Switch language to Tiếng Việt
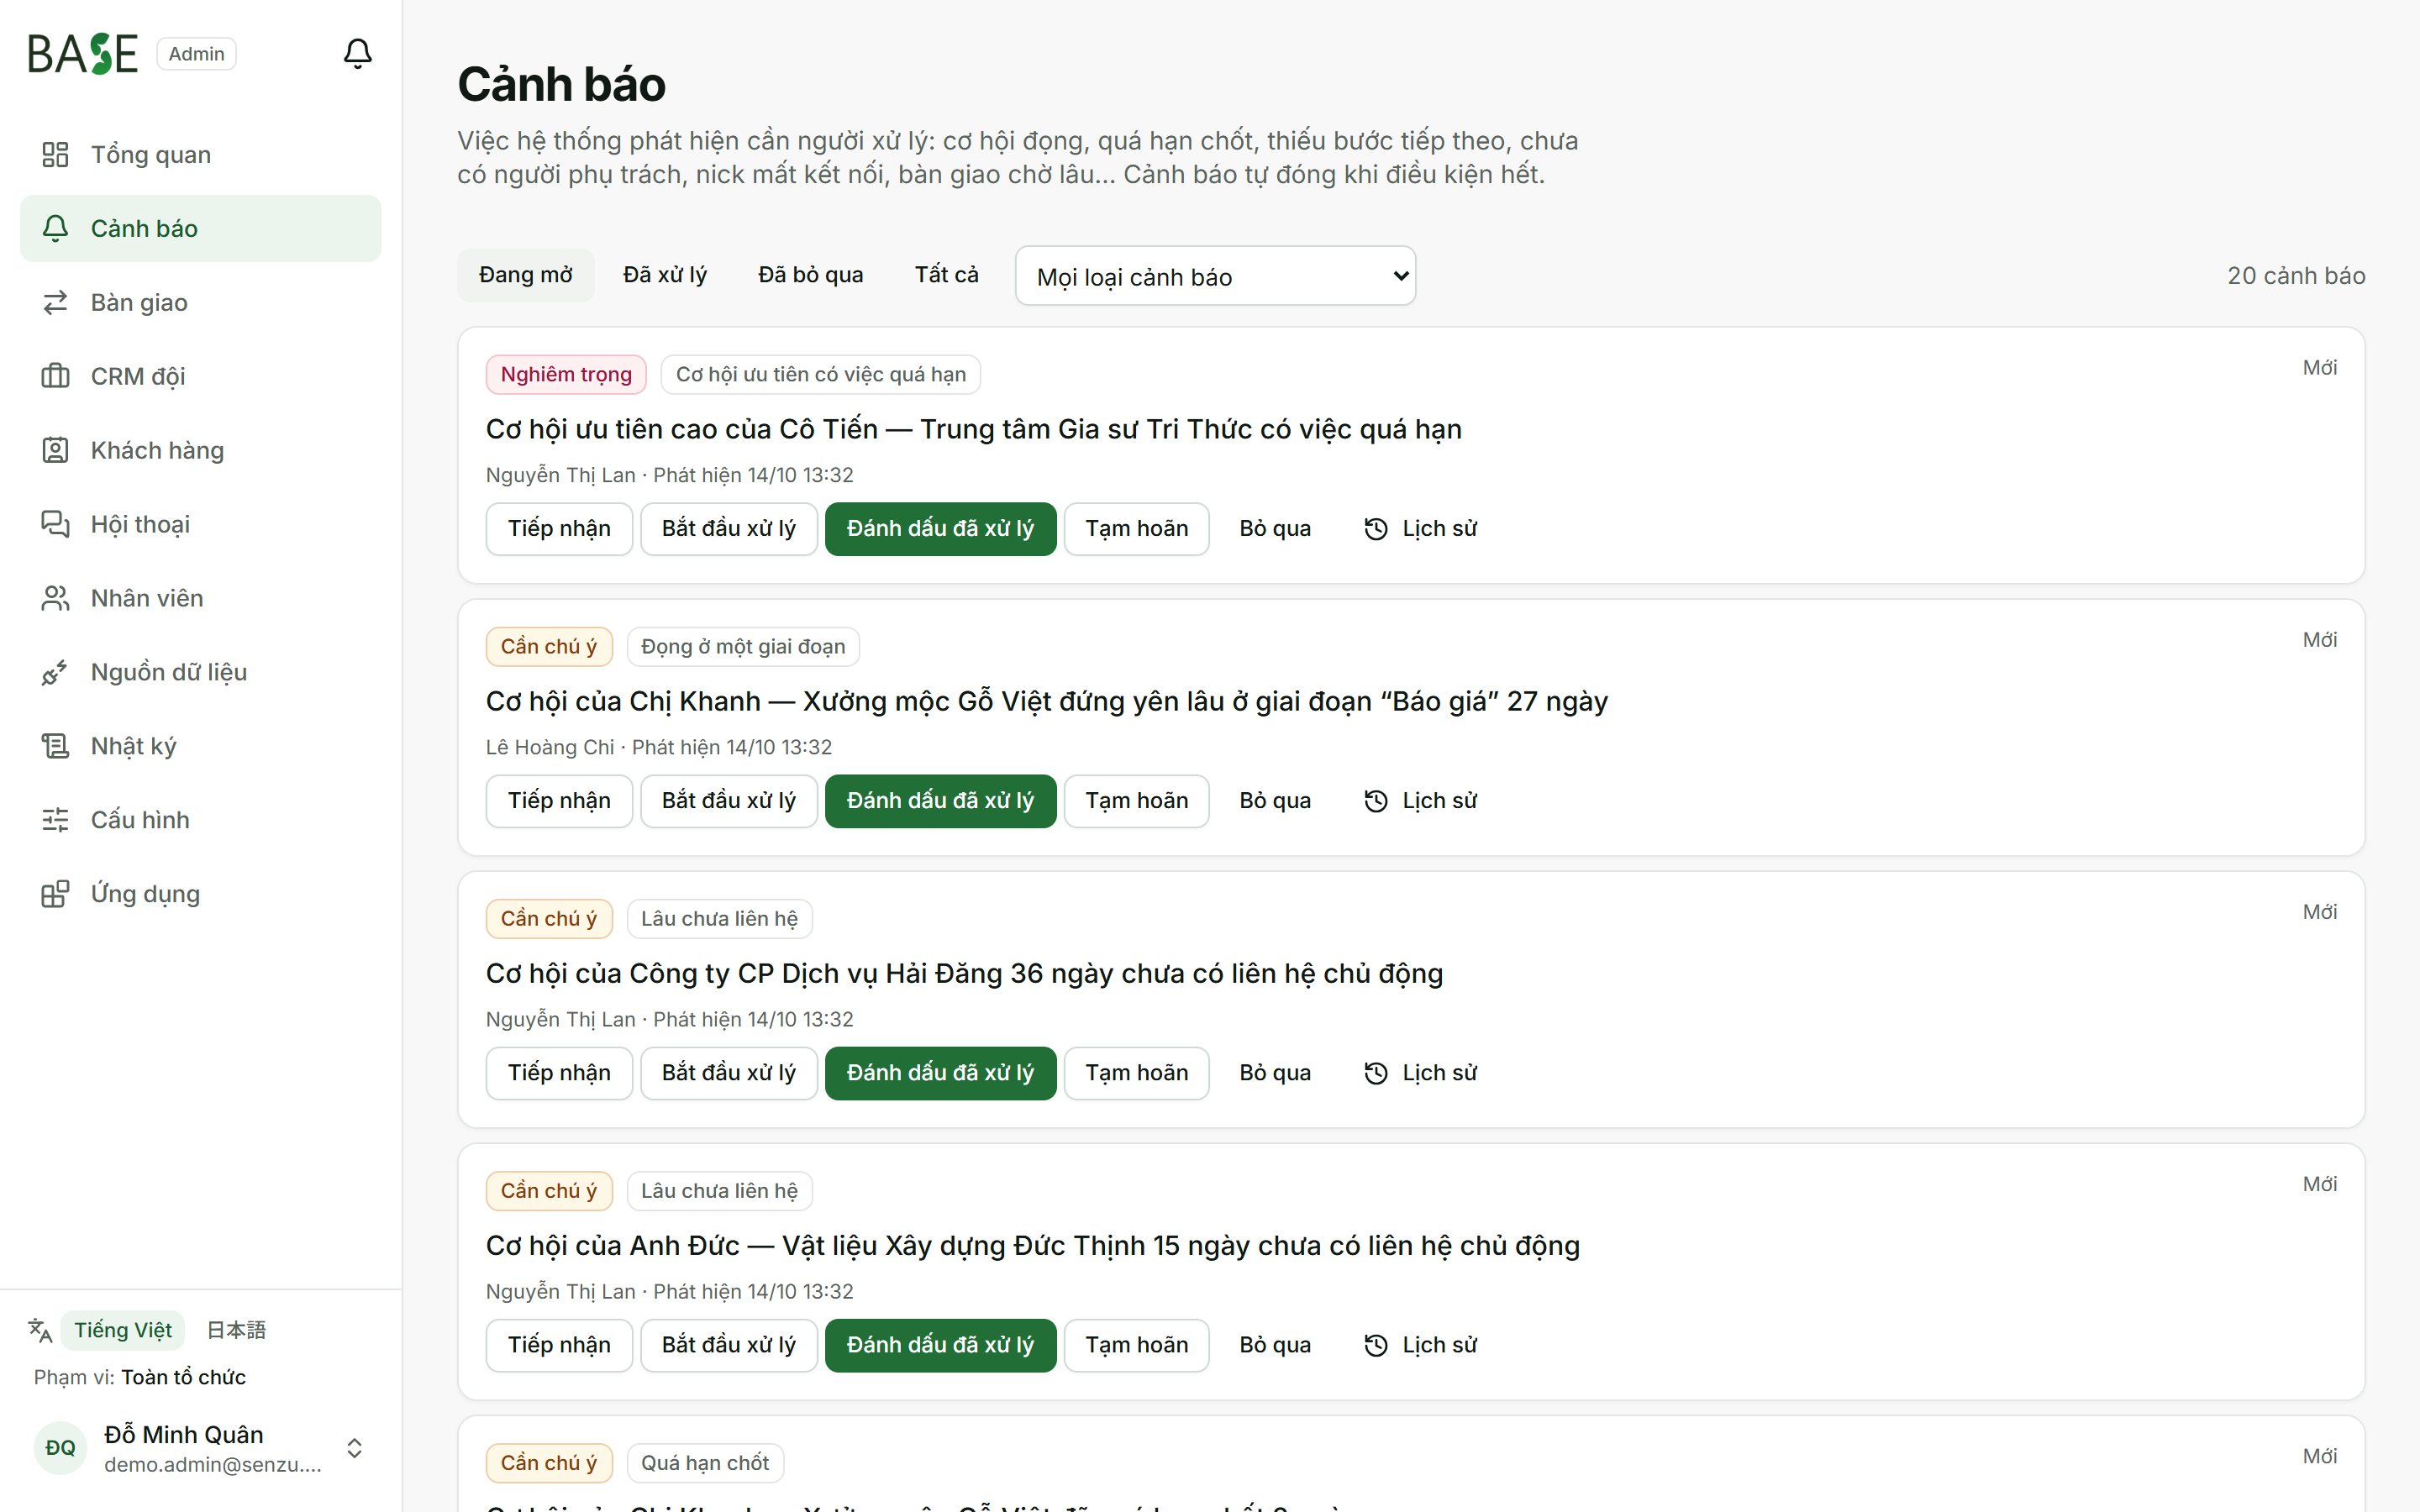 pyautogui.click(x=123, y=1330)
